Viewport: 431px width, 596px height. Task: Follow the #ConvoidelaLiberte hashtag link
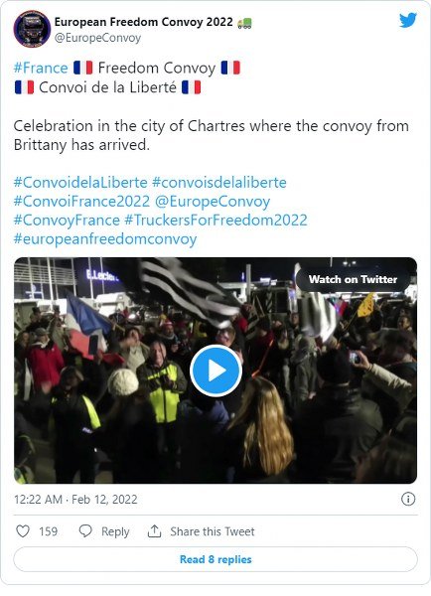[x=80, y=183]
